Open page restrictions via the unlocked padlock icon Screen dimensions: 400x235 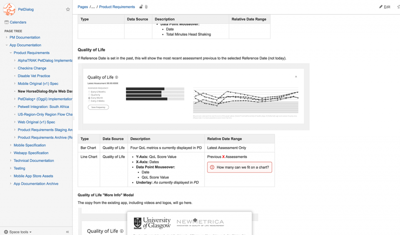click(141, 7)
